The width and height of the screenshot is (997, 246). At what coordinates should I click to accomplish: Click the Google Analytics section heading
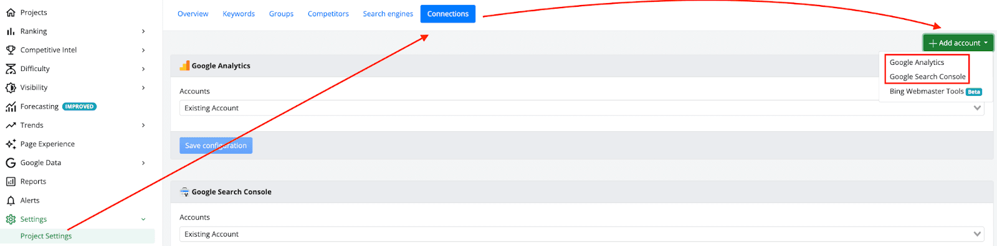(221, 65)
